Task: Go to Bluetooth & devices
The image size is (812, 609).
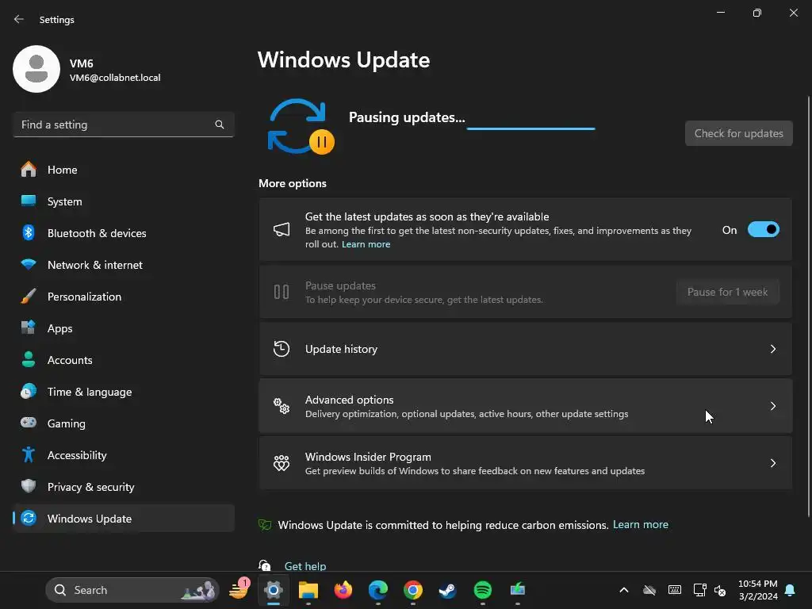Action: click(123, 233)
